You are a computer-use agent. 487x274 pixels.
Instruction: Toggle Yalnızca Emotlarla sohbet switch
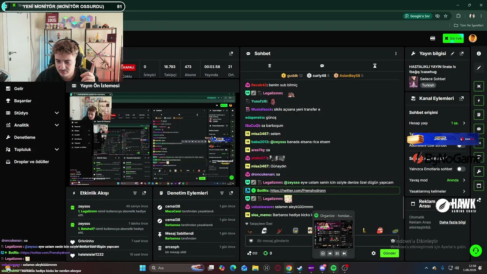[x=461, y=169]
